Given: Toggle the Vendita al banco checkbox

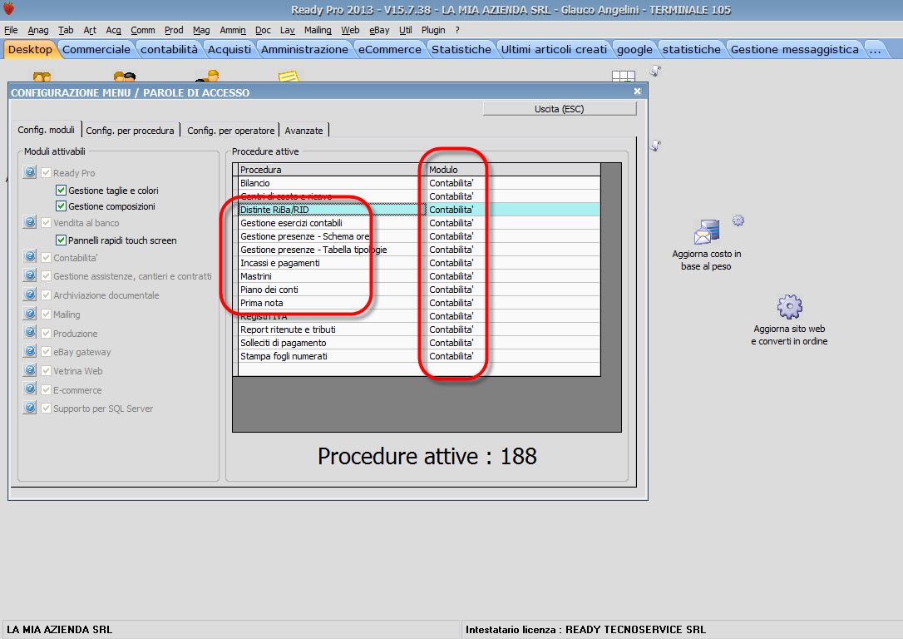Looking at the screenshot, I should point(46,222).
